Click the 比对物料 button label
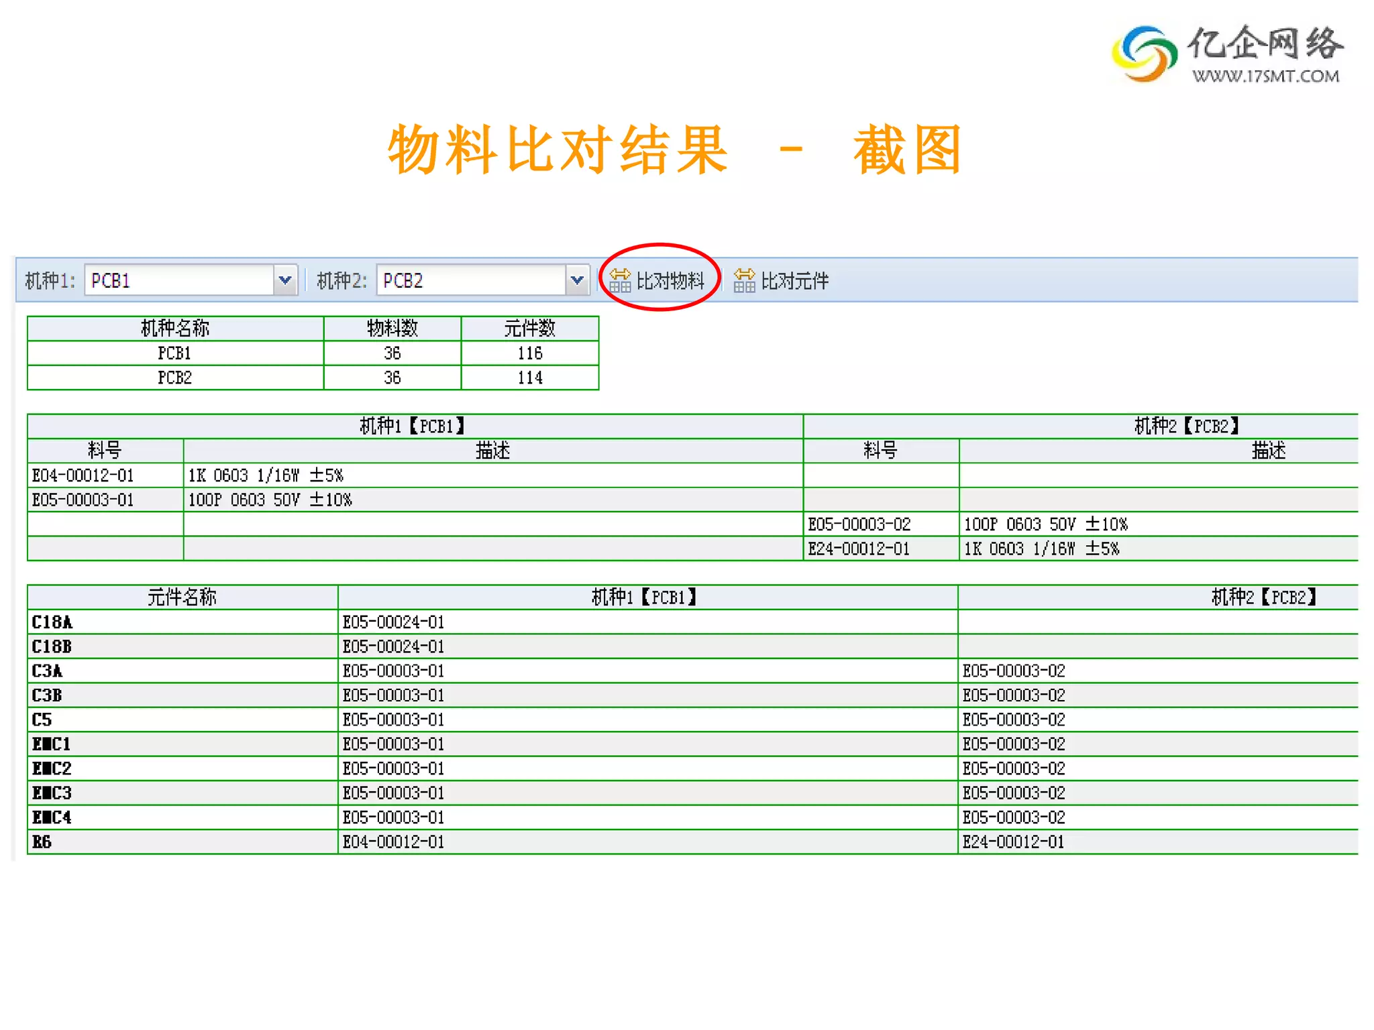The width and height of the screenshot is (1374, 1030). pos(670,281)
